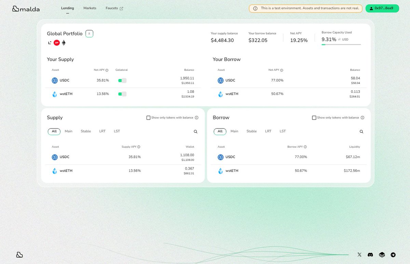Select the LRT filter in Borrow
Image resolution: width=410 pixels, height=264 pixels.
click(268, 131)
